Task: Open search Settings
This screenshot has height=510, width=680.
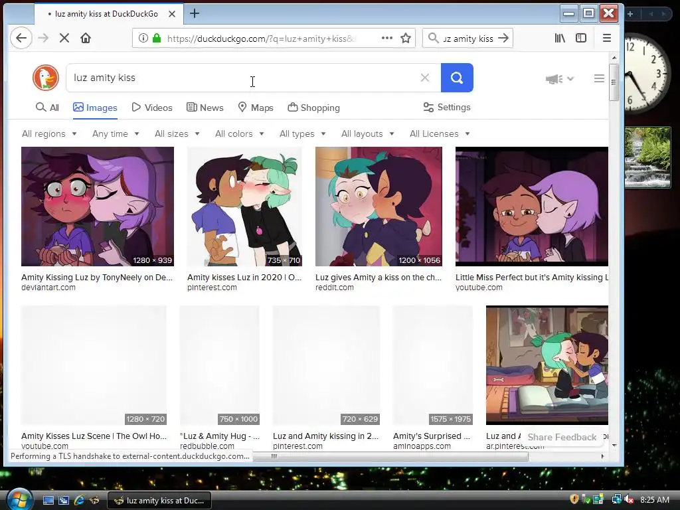Action: pos(447,107)
